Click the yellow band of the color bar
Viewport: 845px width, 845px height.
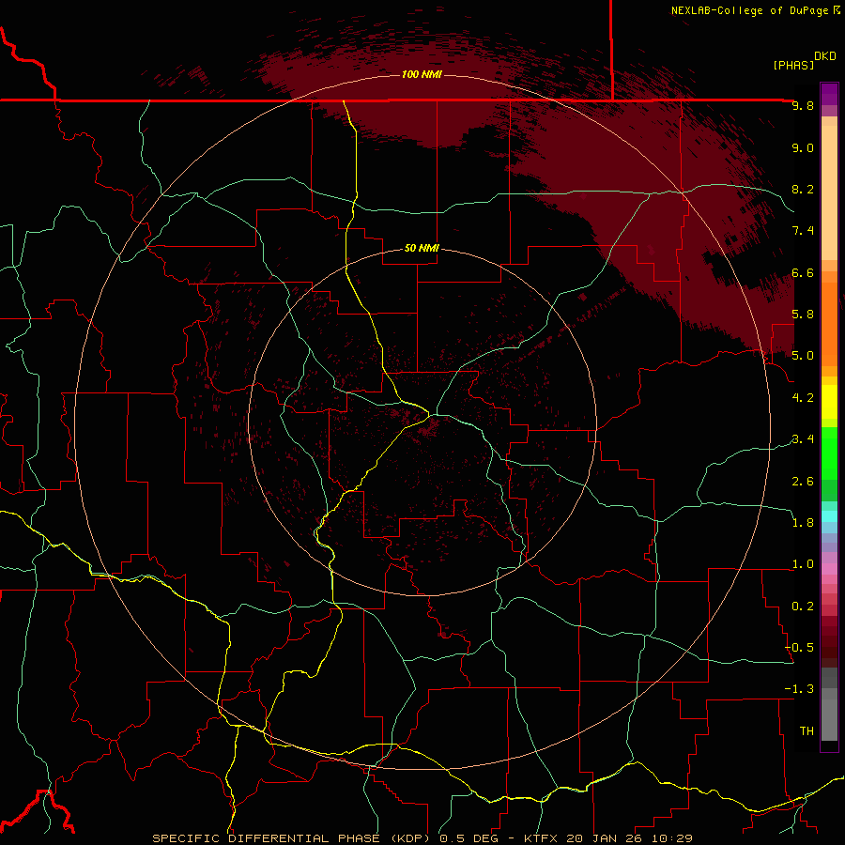click(829, 402)
